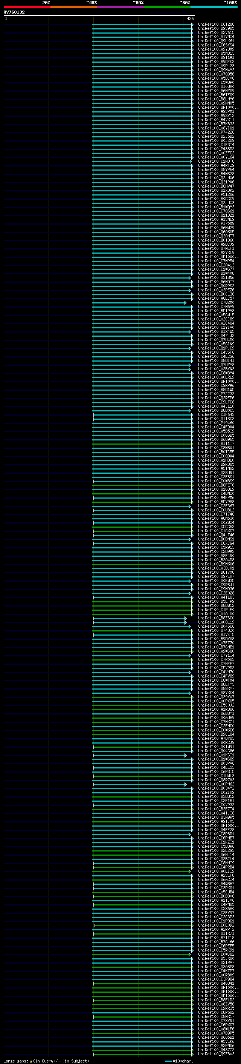Select hit label UniRef100_C4F9V4
This screenshot has width=241, height=1064.
click(x=216, y=427)
